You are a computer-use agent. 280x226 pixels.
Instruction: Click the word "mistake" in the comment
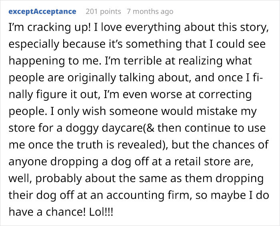(217, 111)
